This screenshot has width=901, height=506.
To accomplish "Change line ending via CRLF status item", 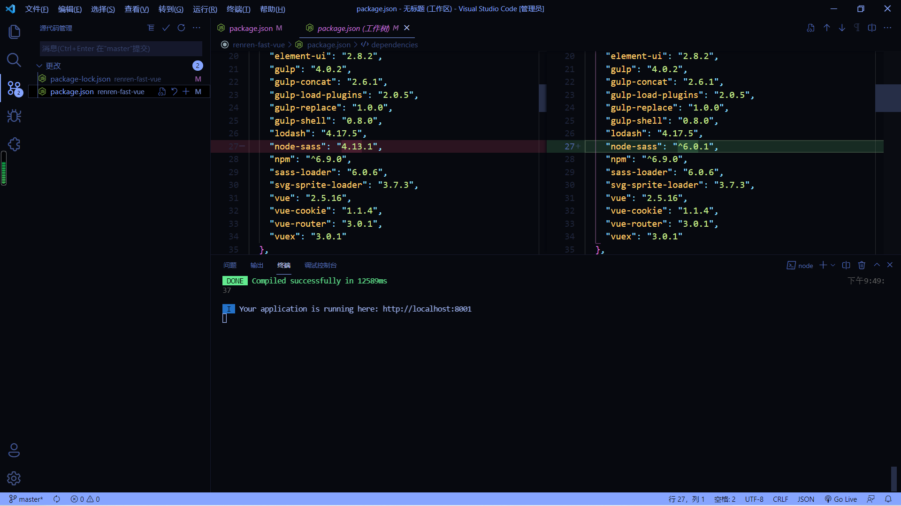I will (x=780, y=499).
